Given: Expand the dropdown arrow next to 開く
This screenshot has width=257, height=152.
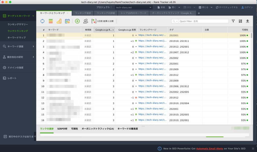Looking at the screenshot, I should coord(179,7).
